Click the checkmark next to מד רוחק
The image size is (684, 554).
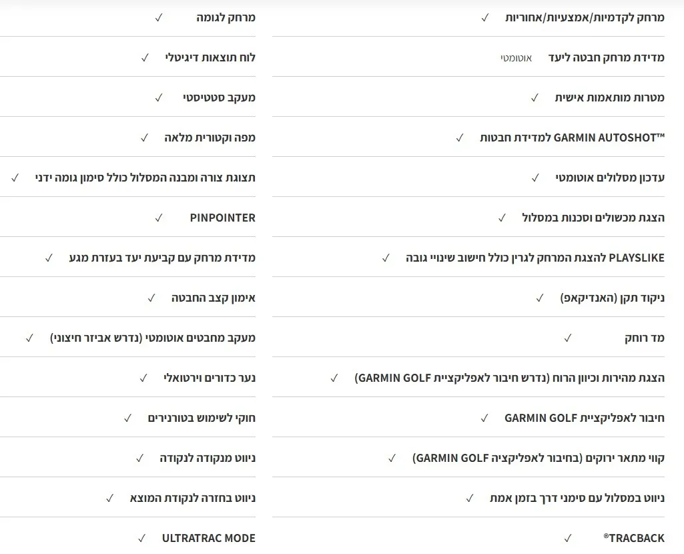click(x=568, y=338)
